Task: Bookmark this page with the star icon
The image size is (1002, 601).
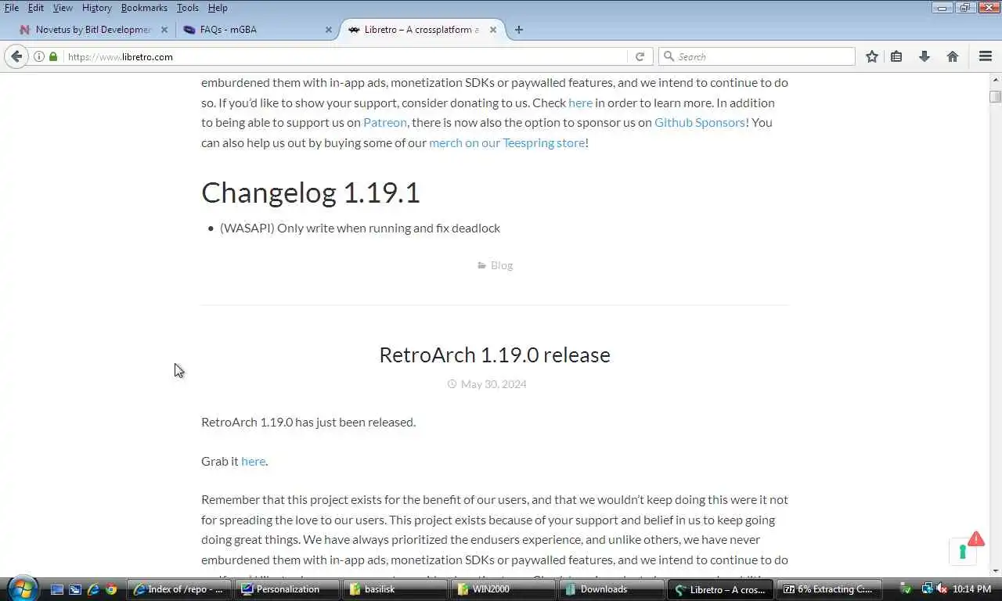Action: pyautogui.click(x=872, y=56)
